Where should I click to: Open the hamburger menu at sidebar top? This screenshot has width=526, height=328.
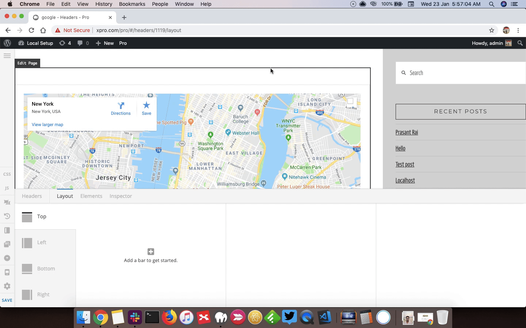7,56
